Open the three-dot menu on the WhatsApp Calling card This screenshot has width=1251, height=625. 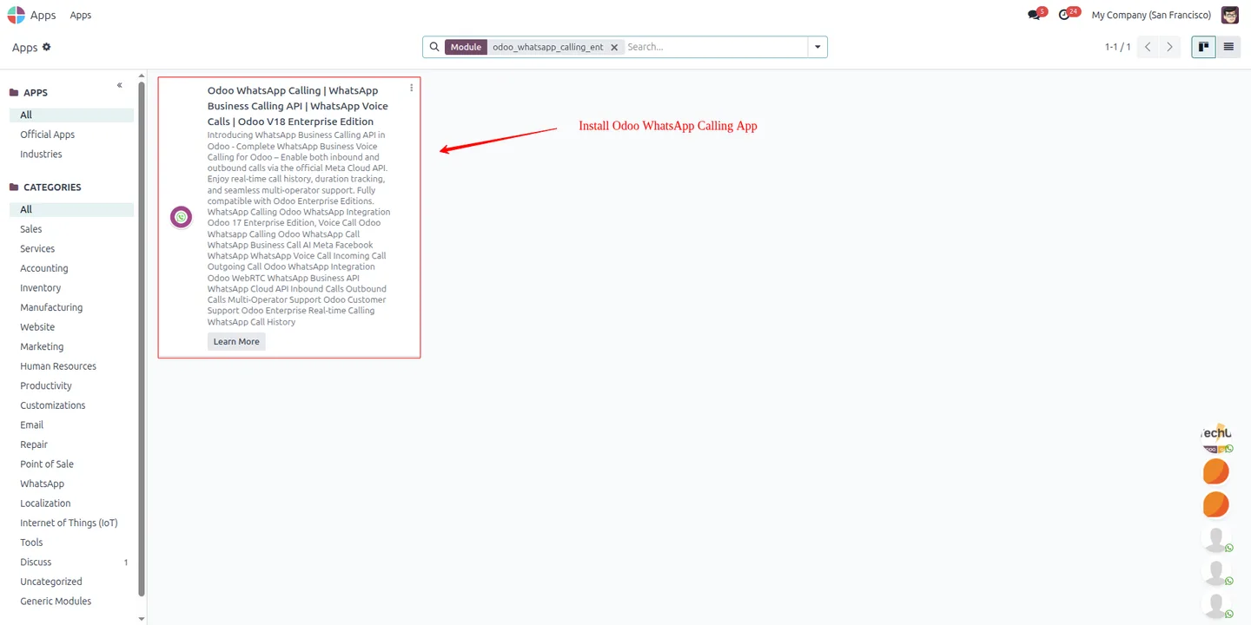pos(412,88)
